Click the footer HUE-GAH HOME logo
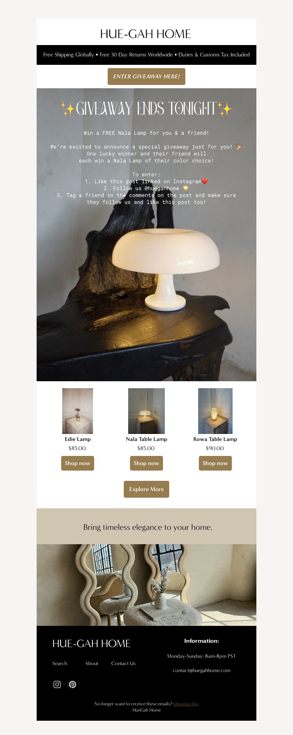293x735 pixels. pos(92,643)
